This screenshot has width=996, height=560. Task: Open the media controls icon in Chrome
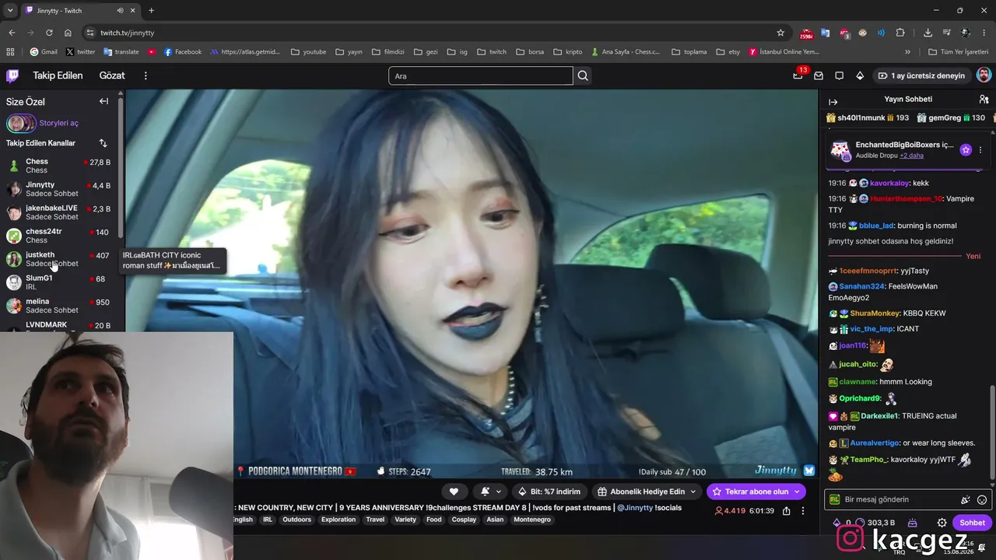coord(946,33)
